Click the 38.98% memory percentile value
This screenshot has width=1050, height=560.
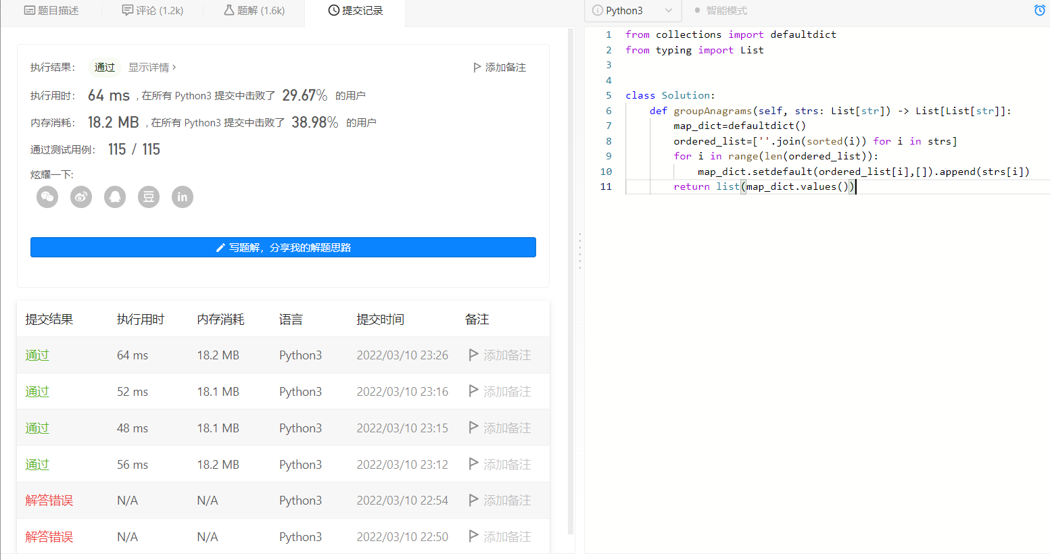click(315, 122)
